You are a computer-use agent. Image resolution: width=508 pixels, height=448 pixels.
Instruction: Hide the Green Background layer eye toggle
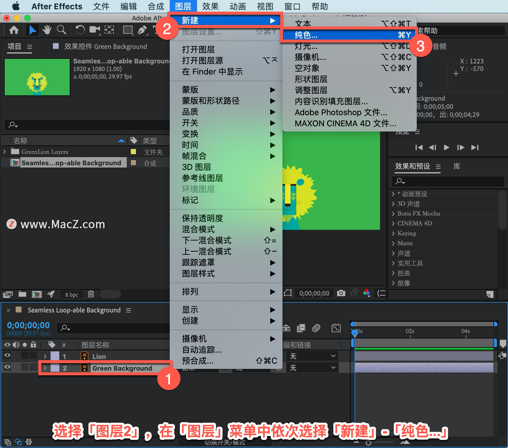[x=7, y=367]
